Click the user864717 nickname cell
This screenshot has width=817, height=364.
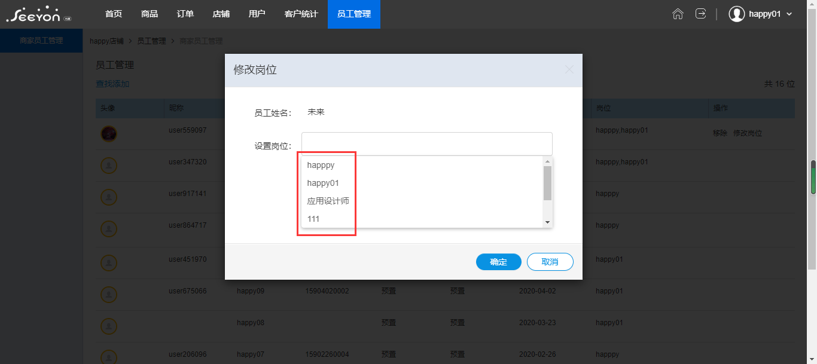click(188, 225)
